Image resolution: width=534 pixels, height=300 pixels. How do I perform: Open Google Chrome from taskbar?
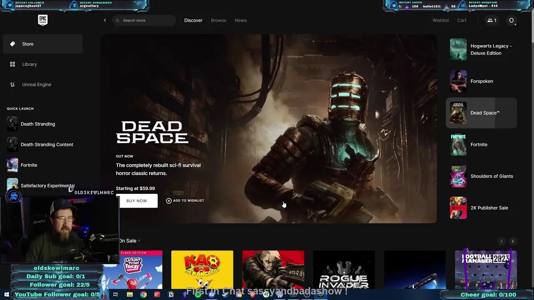pos(143,295)
